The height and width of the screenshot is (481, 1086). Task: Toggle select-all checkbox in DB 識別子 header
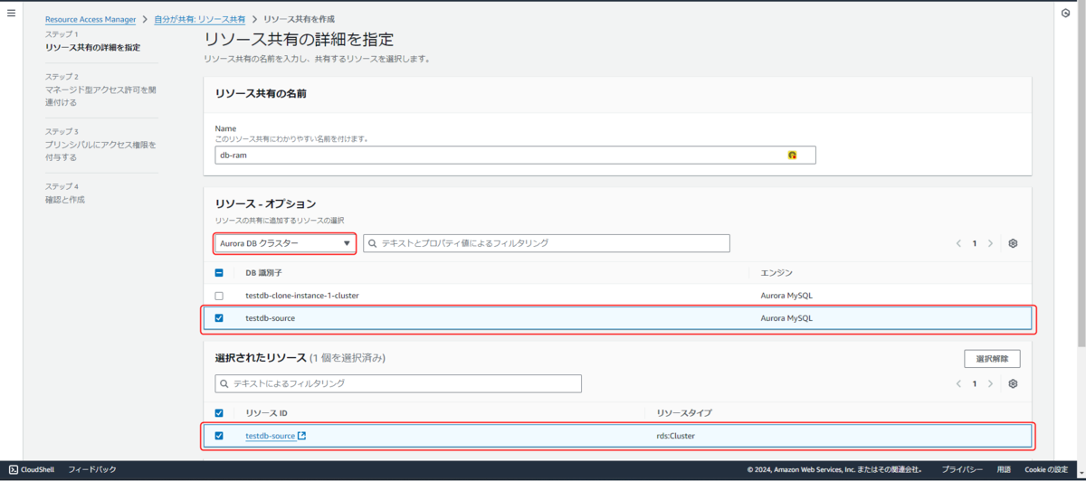click(x=219, y=272)
